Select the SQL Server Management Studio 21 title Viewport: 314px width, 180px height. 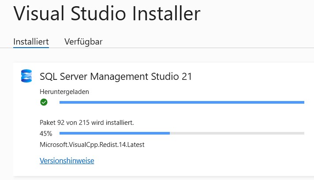(x=116, y=76)
